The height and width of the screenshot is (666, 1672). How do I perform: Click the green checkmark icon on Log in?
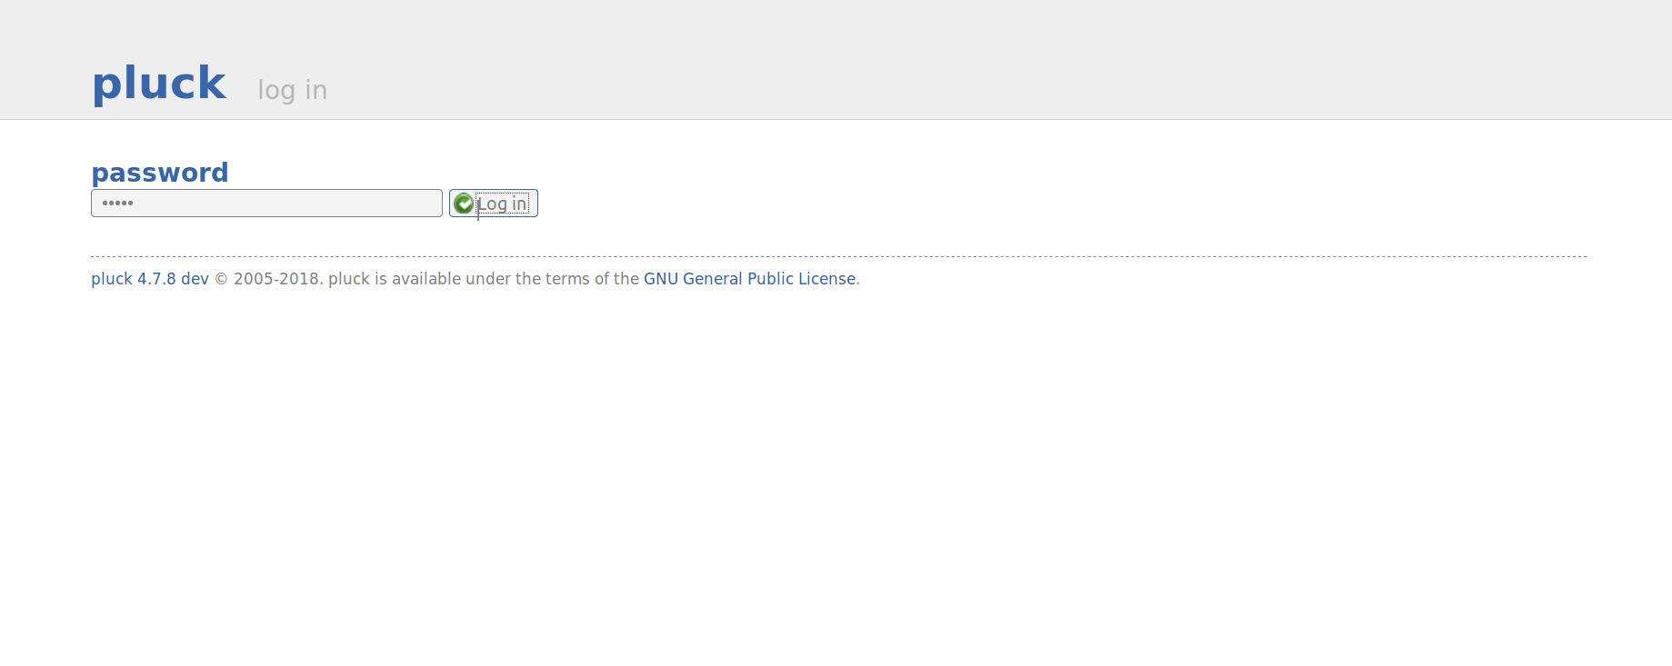click(464, 204)
